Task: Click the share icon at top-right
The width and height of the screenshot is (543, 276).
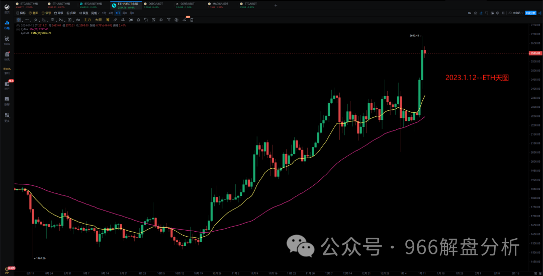Action: pyautogui.click(x=540, y=13)
